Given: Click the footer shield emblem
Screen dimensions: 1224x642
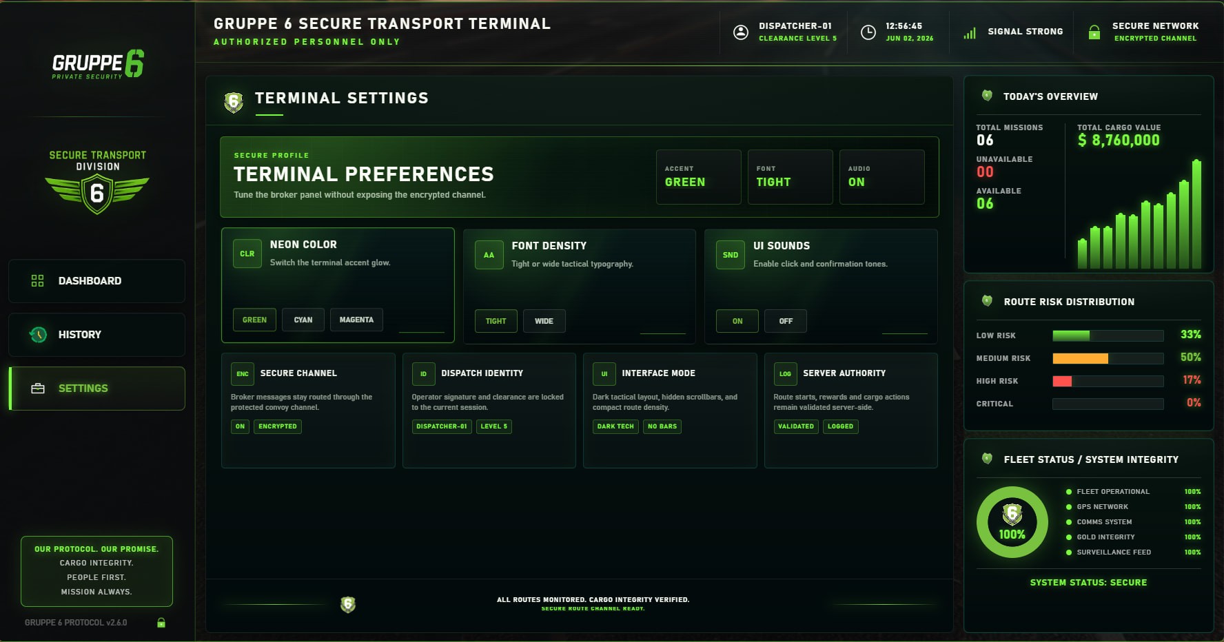Looking at the screenshot, I should (348, 605).
